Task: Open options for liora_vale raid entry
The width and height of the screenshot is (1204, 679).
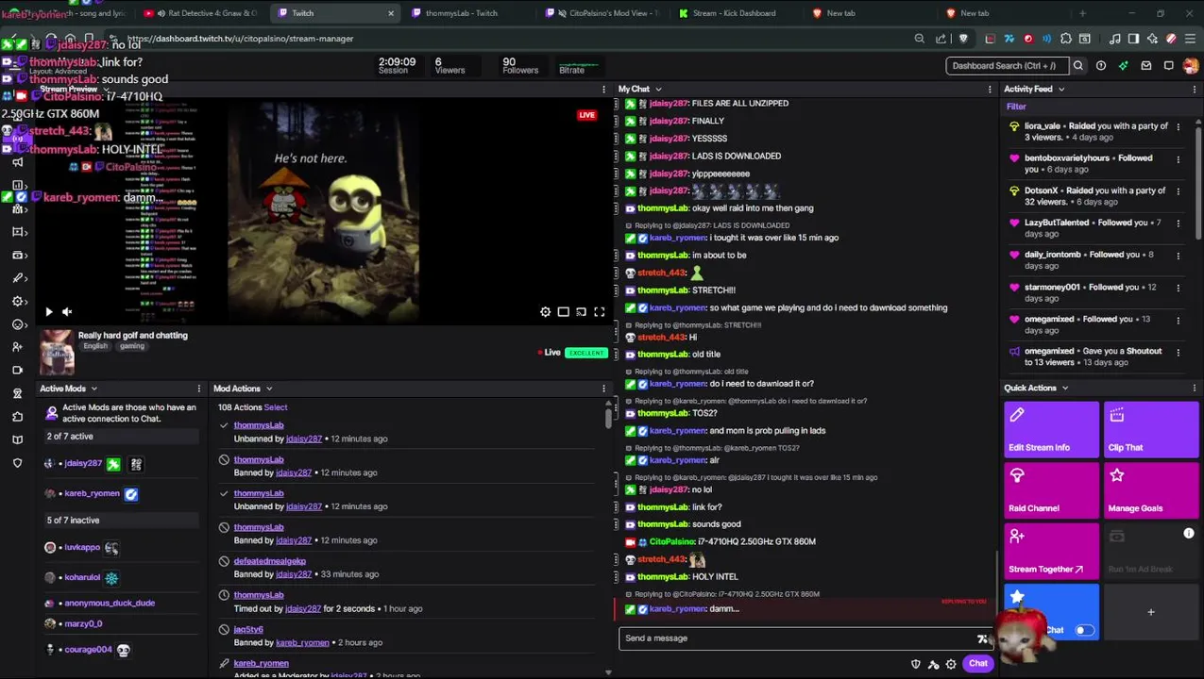Action: click(1178, 126)
